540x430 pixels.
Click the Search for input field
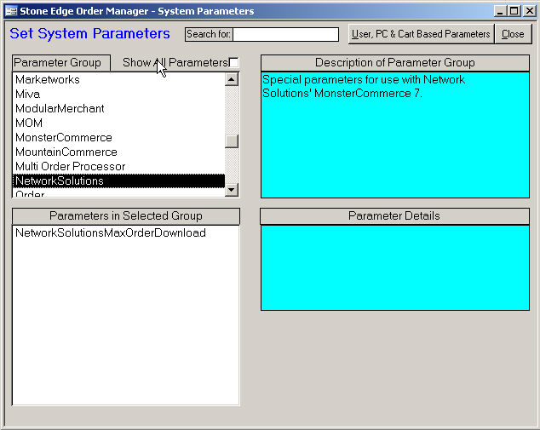click(x=285, y=34)
